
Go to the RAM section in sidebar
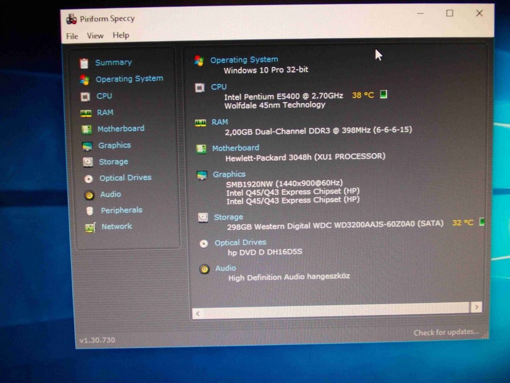[x=105, y=112]
